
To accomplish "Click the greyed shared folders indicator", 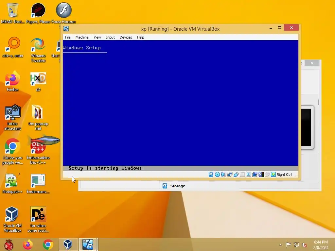I will pos(242,175).
